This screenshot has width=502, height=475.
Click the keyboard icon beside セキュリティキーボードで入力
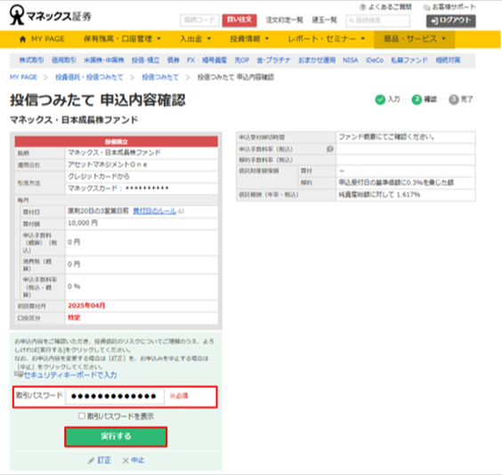coord(19,374)
